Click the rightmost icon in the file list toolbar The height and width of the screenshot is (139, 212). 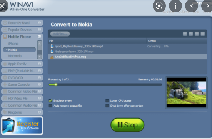coord(202,34)
